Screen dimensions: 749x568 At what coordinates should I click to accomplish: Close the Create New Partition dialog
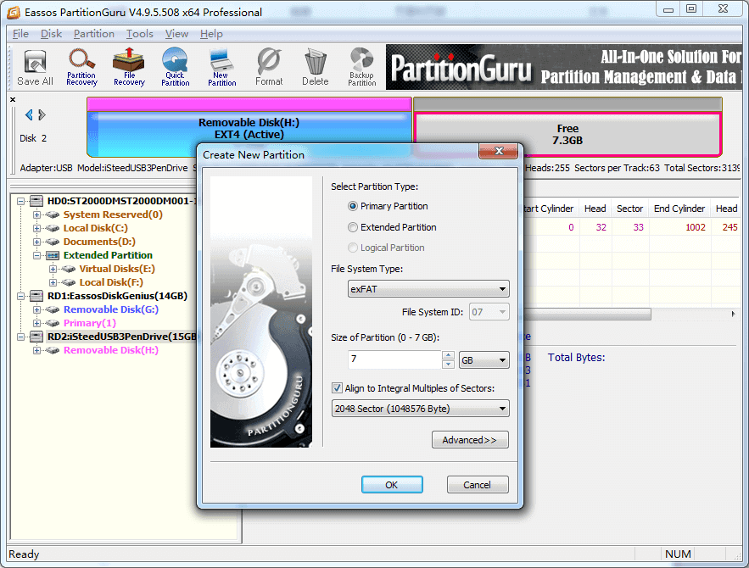[498, 151]
